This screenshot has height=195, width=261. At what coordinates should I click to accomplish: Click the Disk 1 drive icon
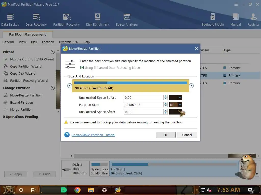pos(67,169)
